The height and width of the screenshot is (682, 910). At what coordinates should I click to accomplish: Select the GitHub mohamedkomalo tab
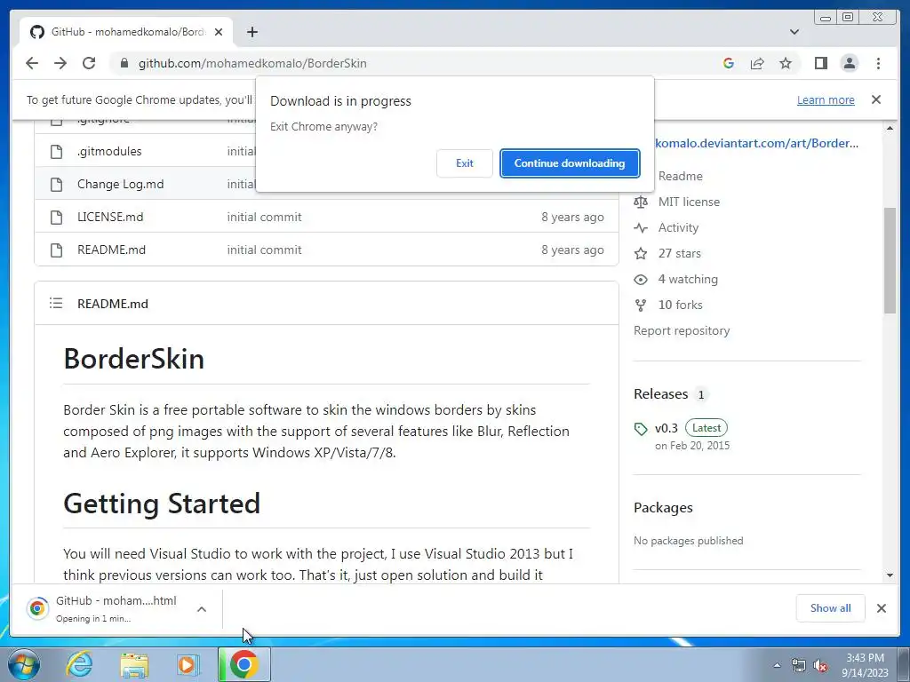tap(126, 32)
